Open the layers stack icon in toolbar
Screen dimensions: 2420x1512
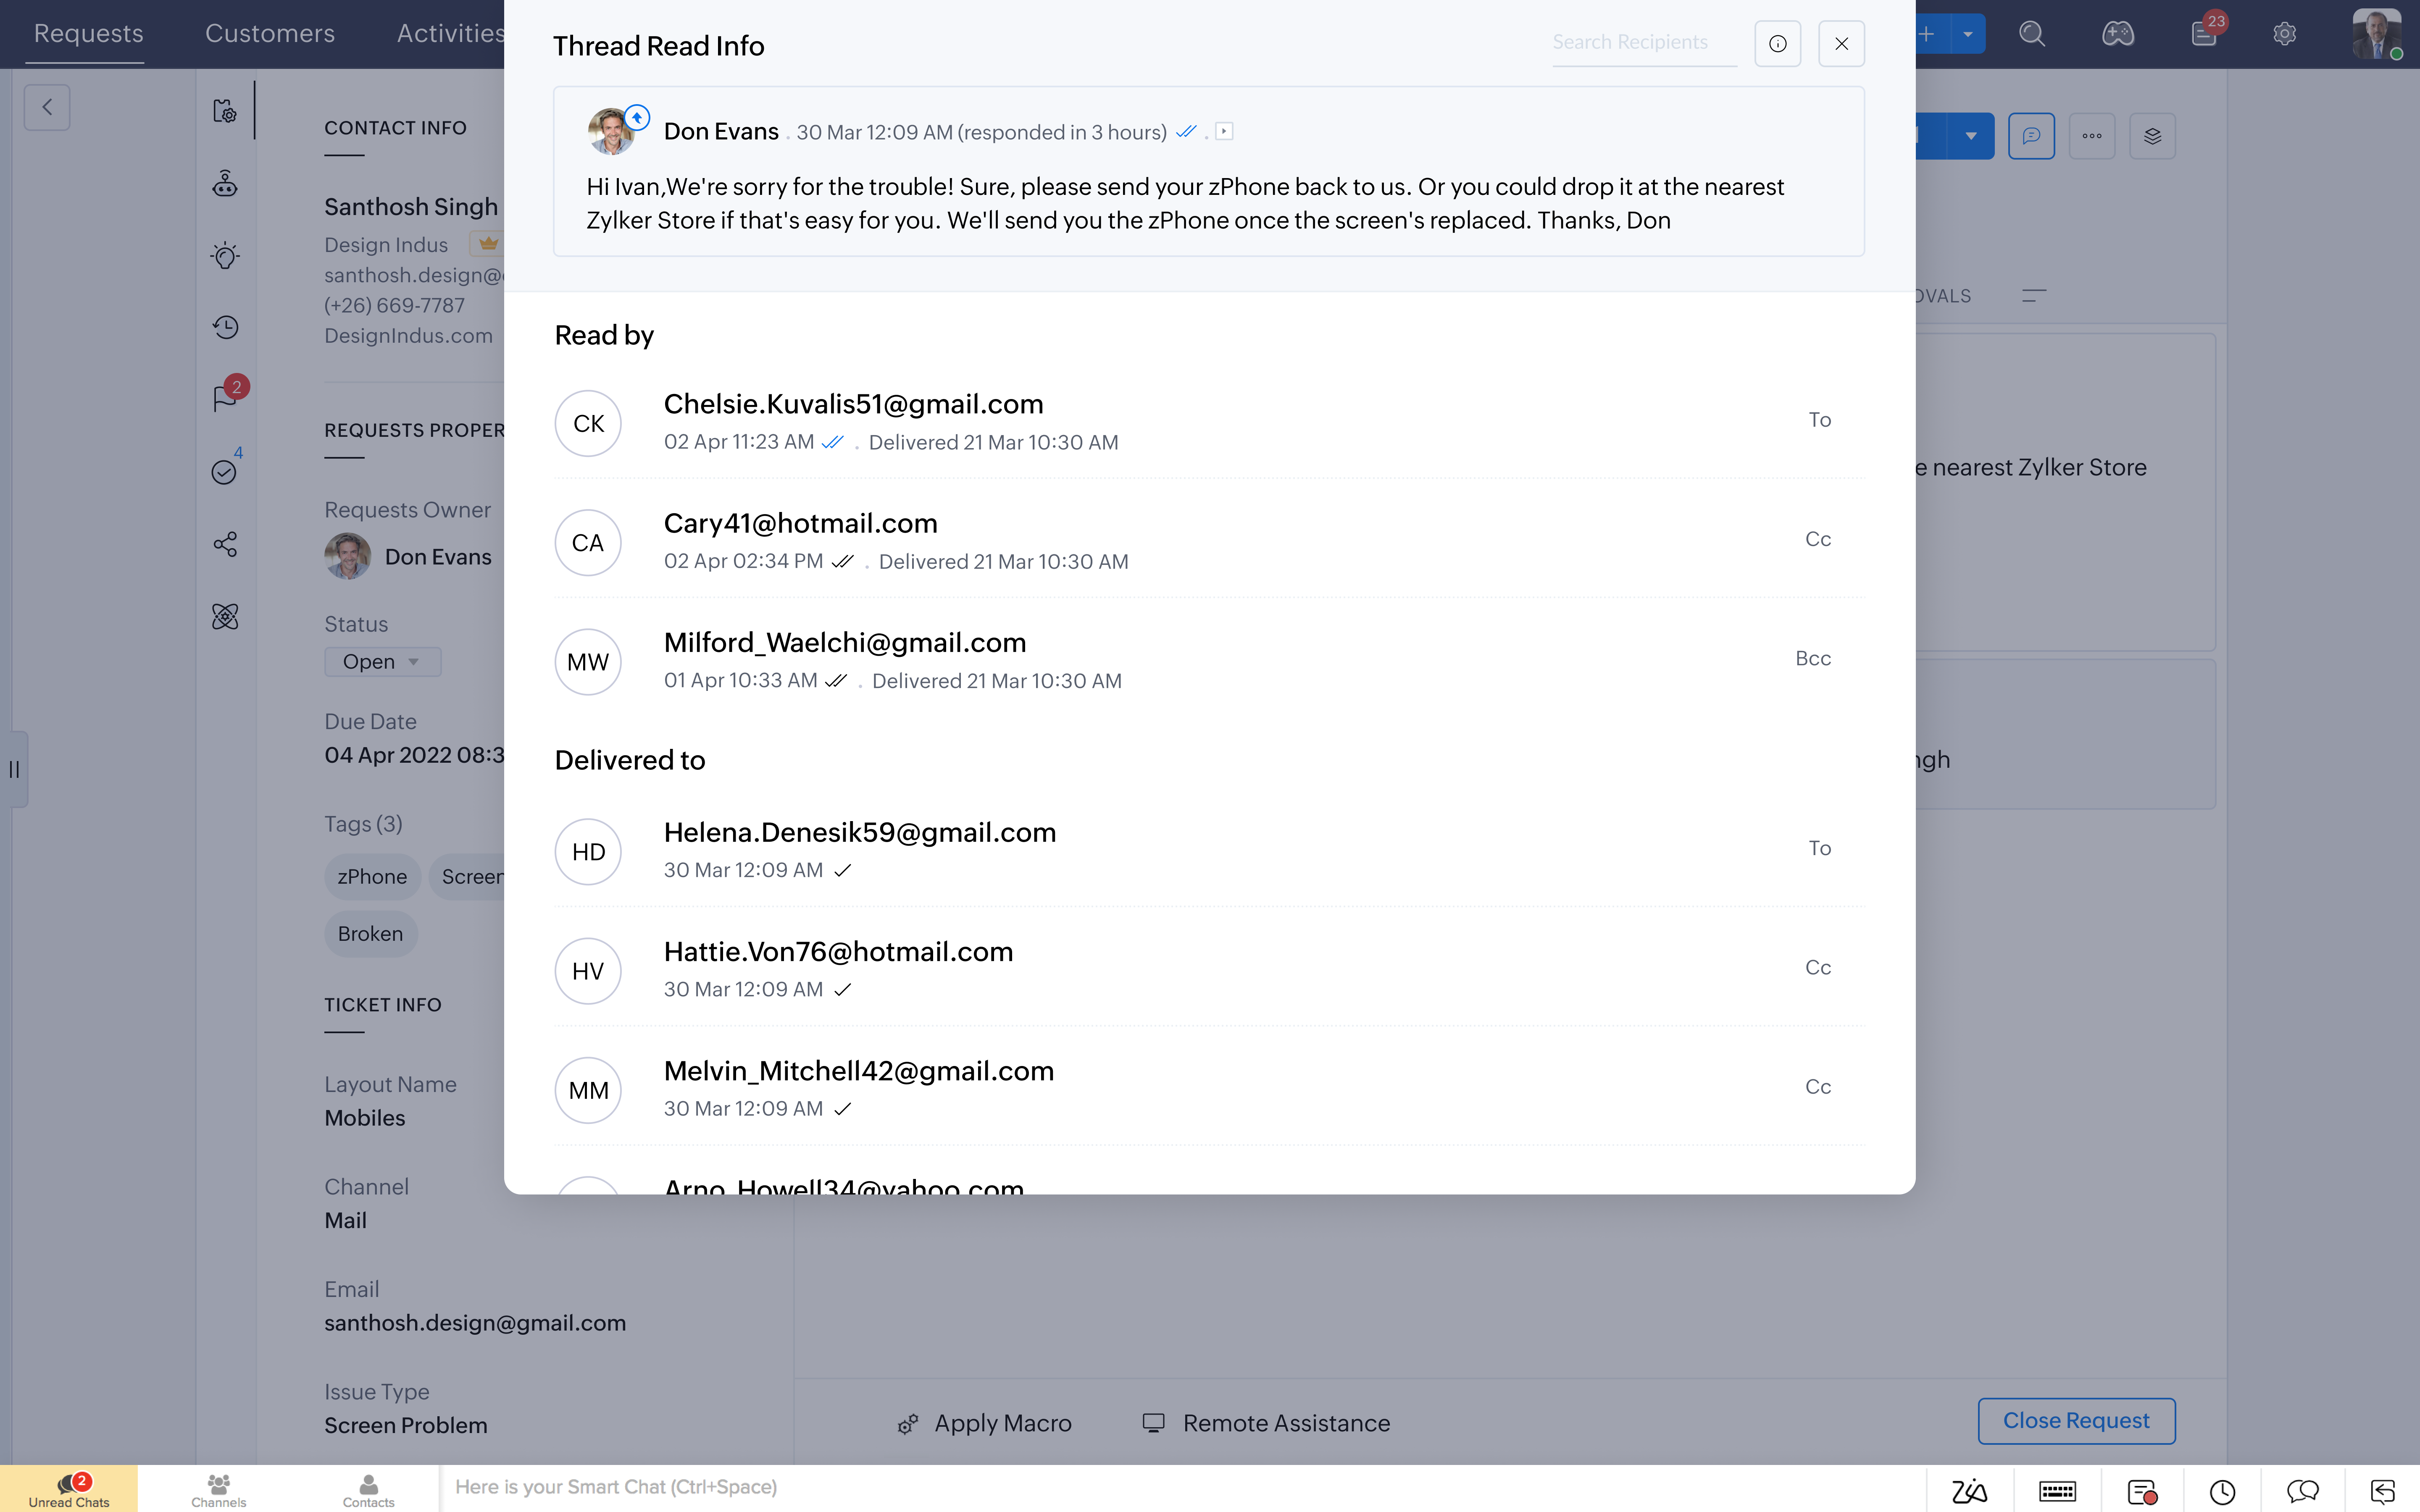[2152, 136]
